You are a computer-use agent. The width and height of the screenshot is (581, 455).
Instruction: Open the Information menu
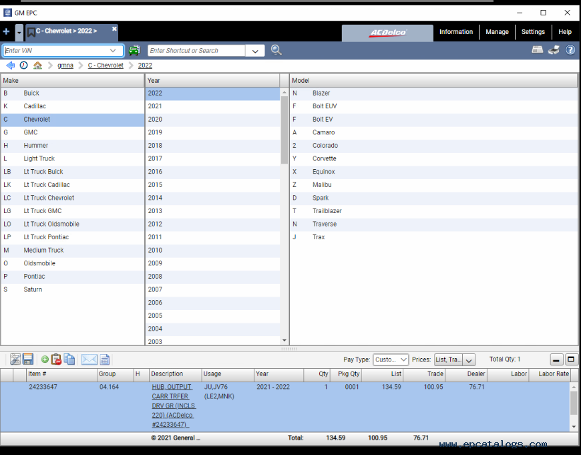pyautogui.click(x=456, y=32)
